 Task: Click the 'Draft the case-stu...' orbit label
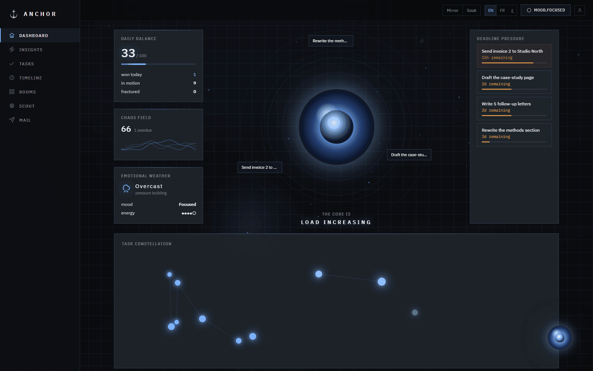pos(409,155)
